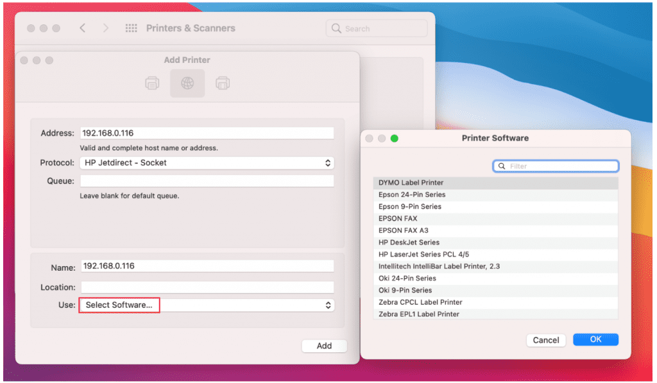657x383 pixels.
Task: Click the Location input field
Action: tap(207, 287)
